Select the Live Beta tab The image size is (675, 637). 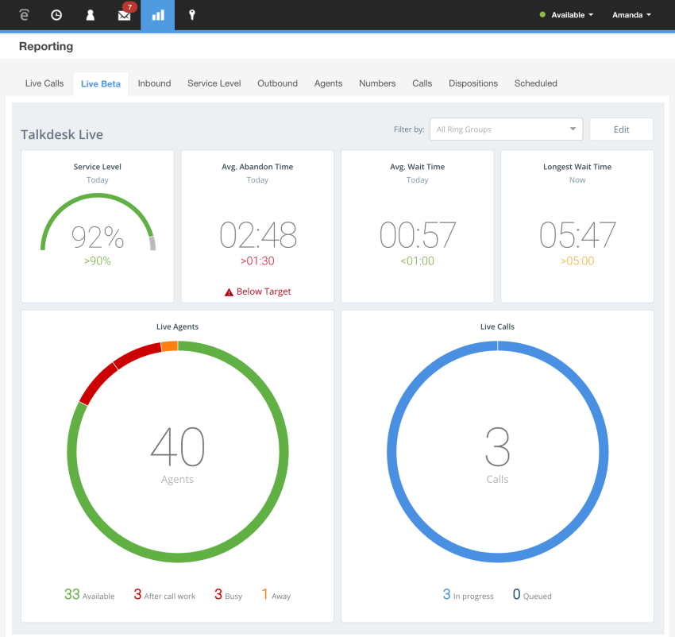[x=101, y=84]
